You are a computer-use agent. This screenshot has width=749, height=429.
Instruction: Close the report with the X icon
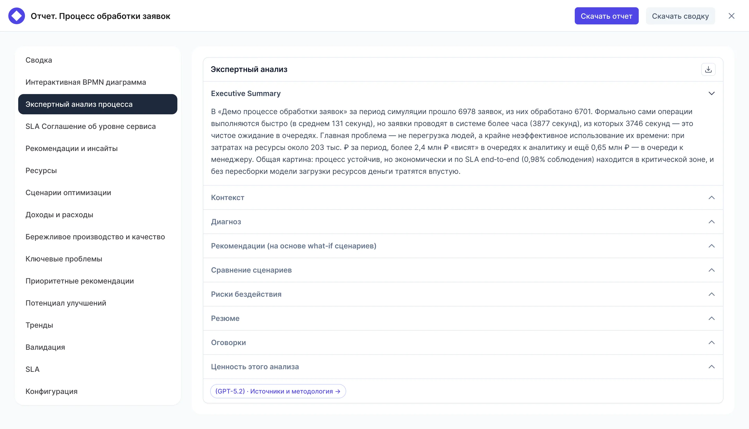[x=731, y=16]
